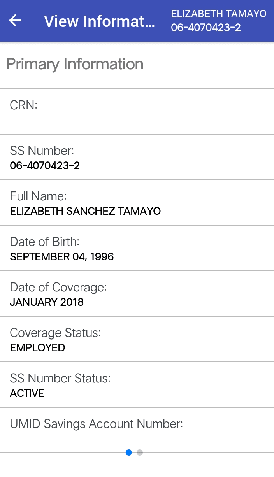The height and width of the screenshot is (477, 274).
Task: Click the SS number value under SS Number
Action: point(45,166)
